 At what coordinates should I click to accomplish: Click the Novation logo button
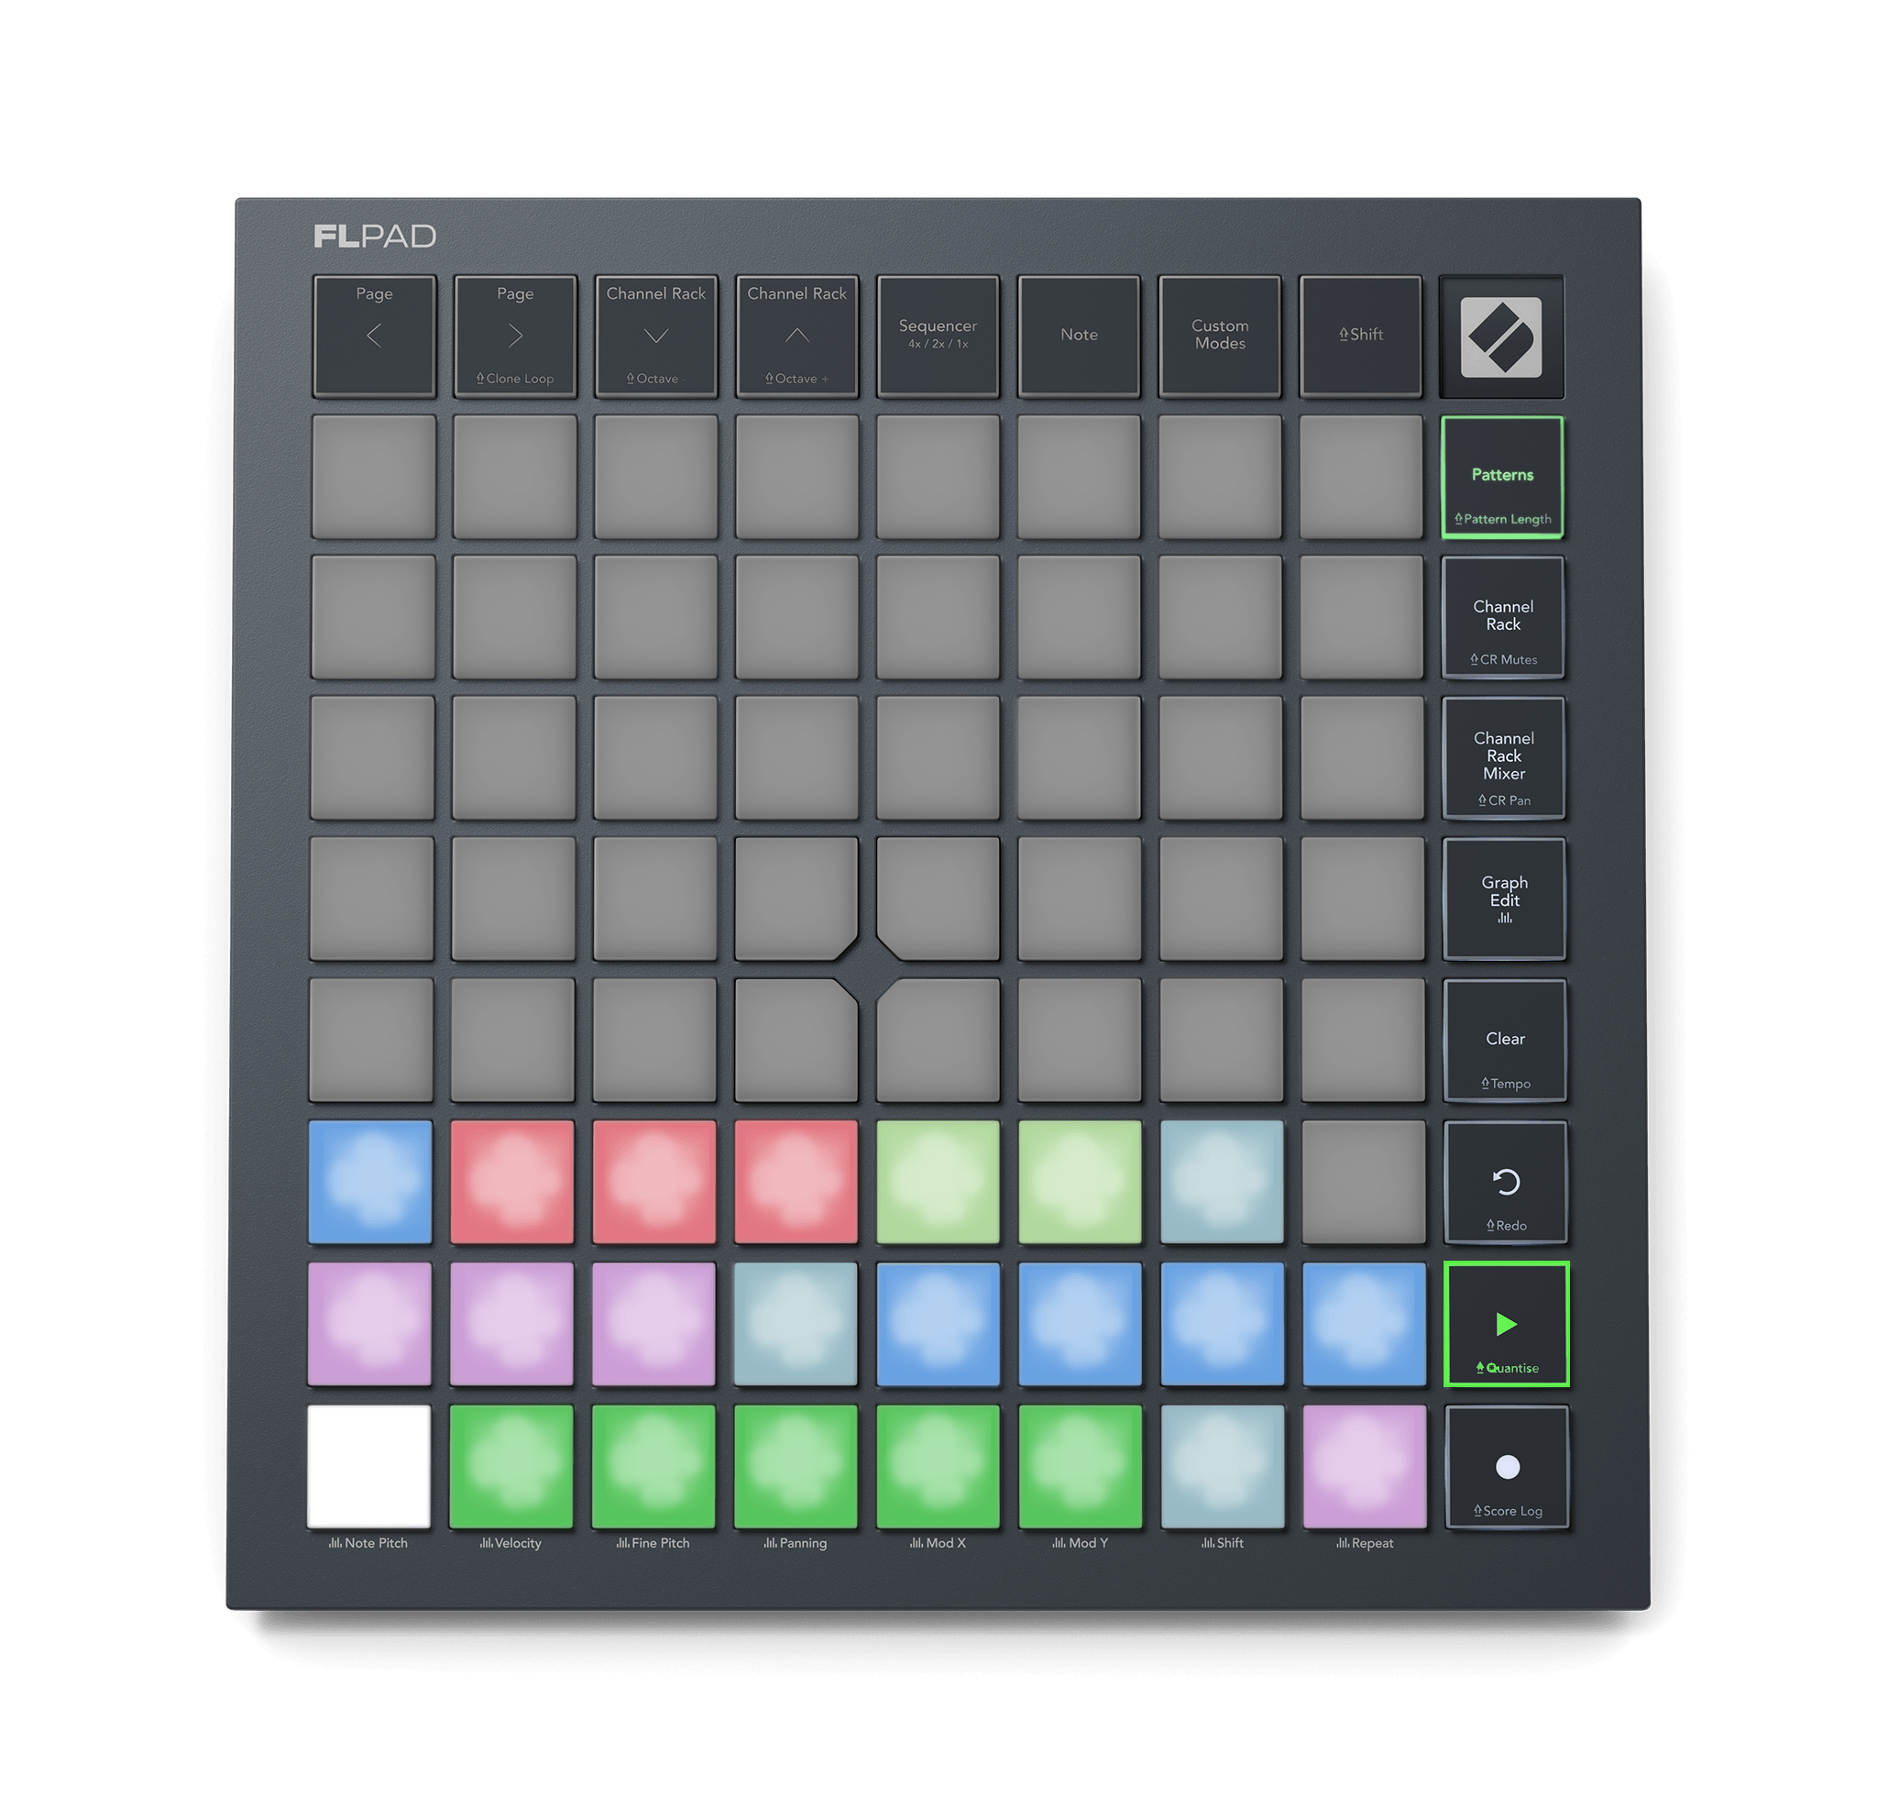[x=1501, y=336]
